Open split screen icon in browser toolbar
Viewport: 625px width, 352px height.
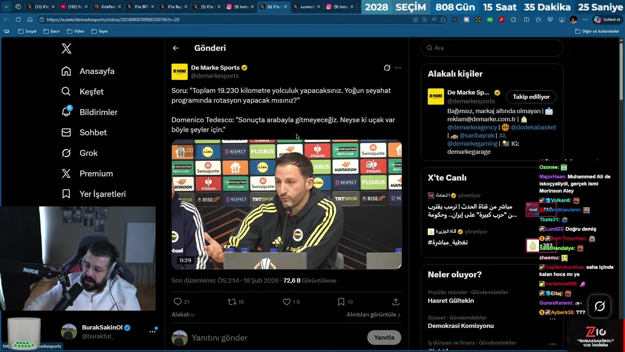click(x=526, y=20)
